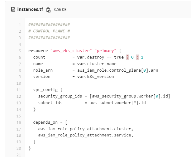The width and height of the screenshot is (191, 157).
Task: Click the document icon beside instances.tf
Action: click(13, 10)
